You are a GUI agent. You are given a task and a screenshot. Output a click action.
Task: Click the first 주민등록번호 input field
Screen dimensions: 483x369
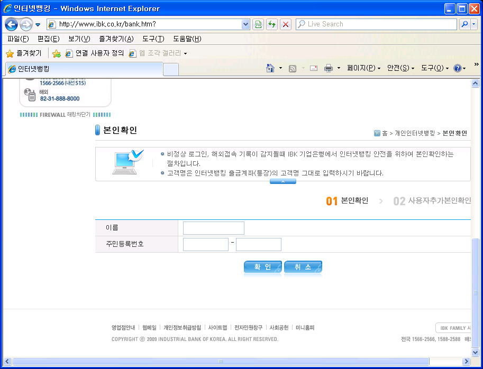205,244
